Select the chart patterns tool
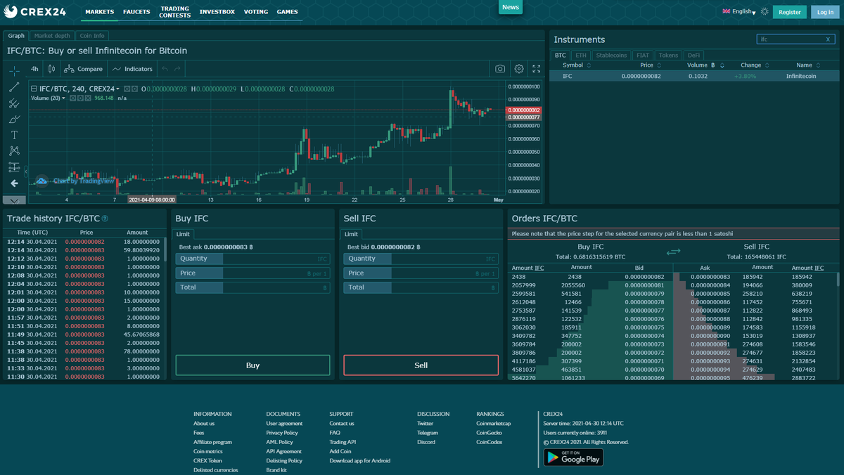The width and height of the screenshot is (844, 475). tap(14, 150)
